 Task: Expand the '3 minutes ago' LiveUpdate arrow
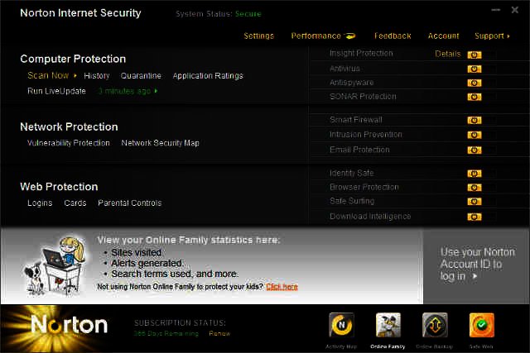pyautogui.click(x=156, y=91)
